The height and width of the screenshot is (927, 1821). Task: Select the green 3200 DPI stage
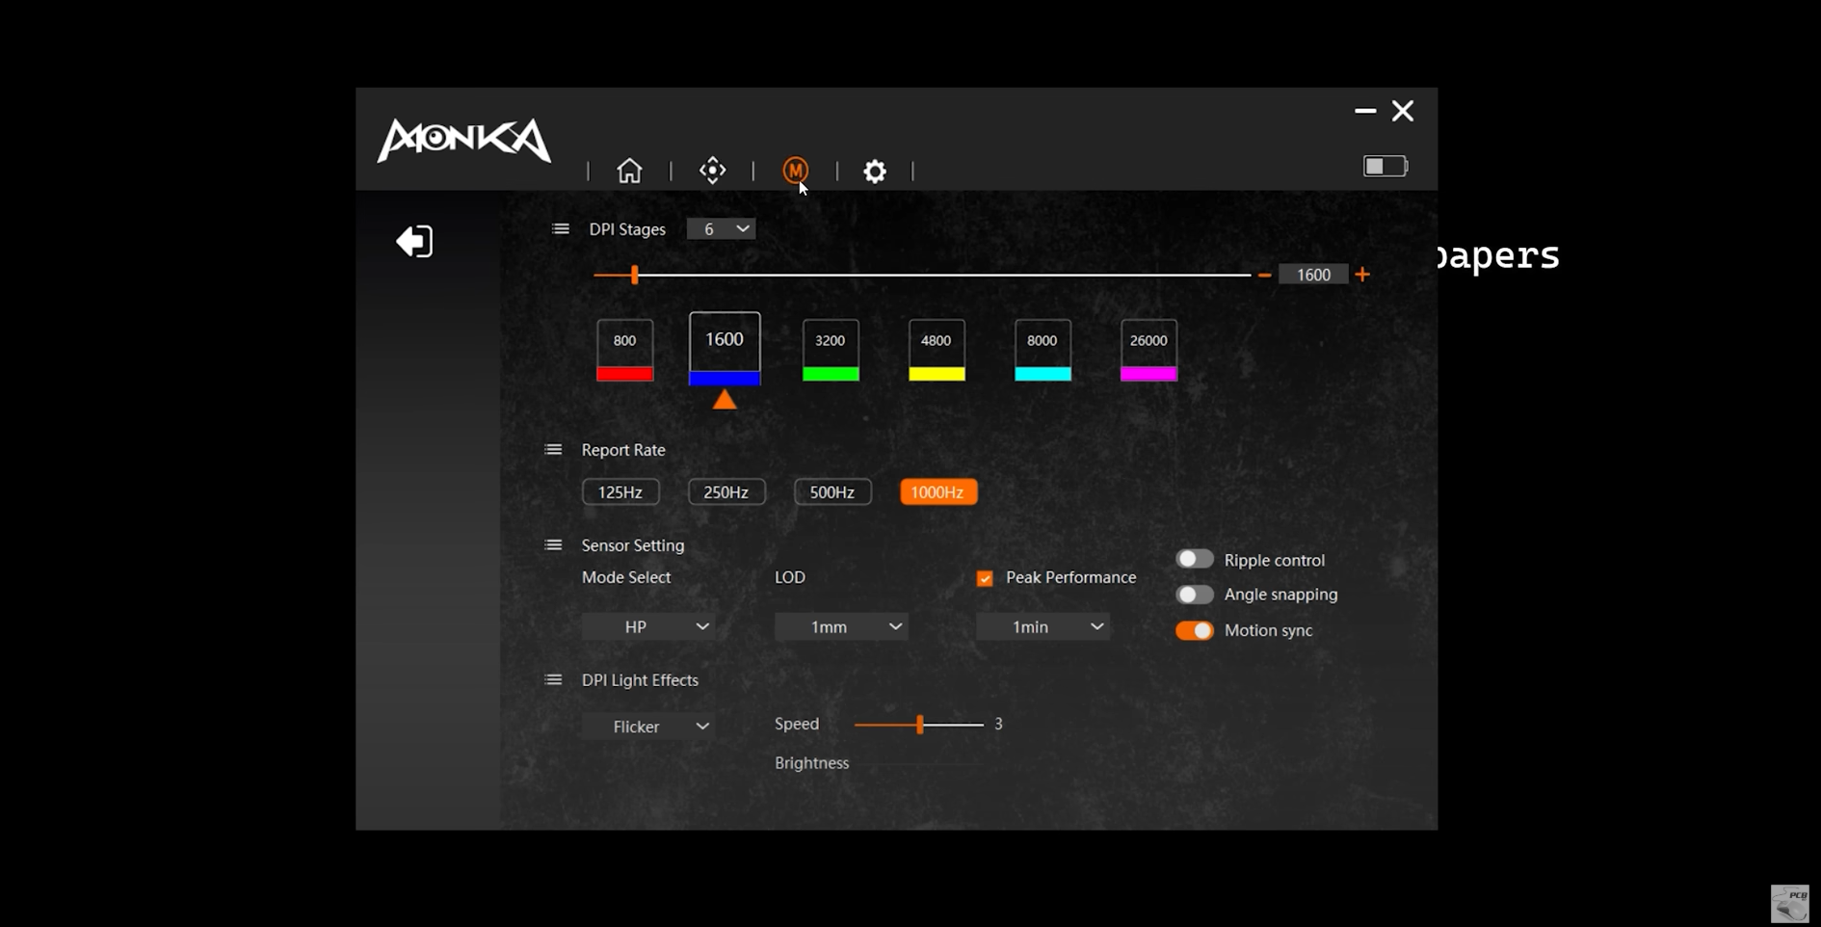click(x=830, y=351)
